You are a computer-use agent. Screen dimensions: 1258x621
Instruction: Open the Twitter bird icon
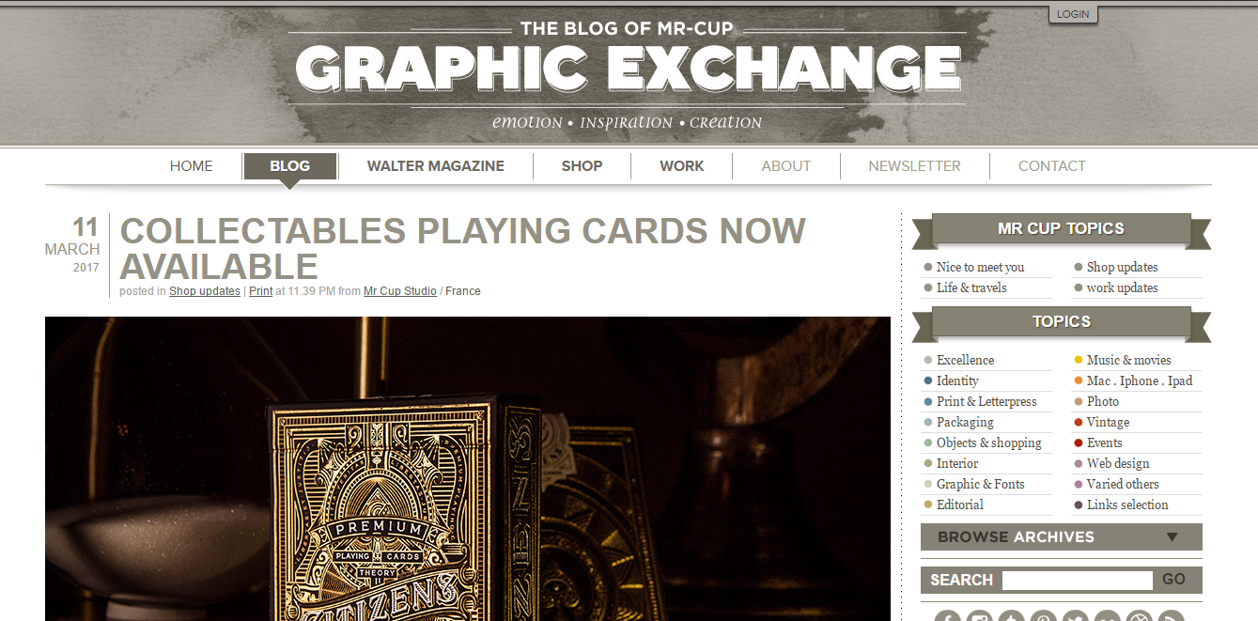click(x=1076, y=617)
